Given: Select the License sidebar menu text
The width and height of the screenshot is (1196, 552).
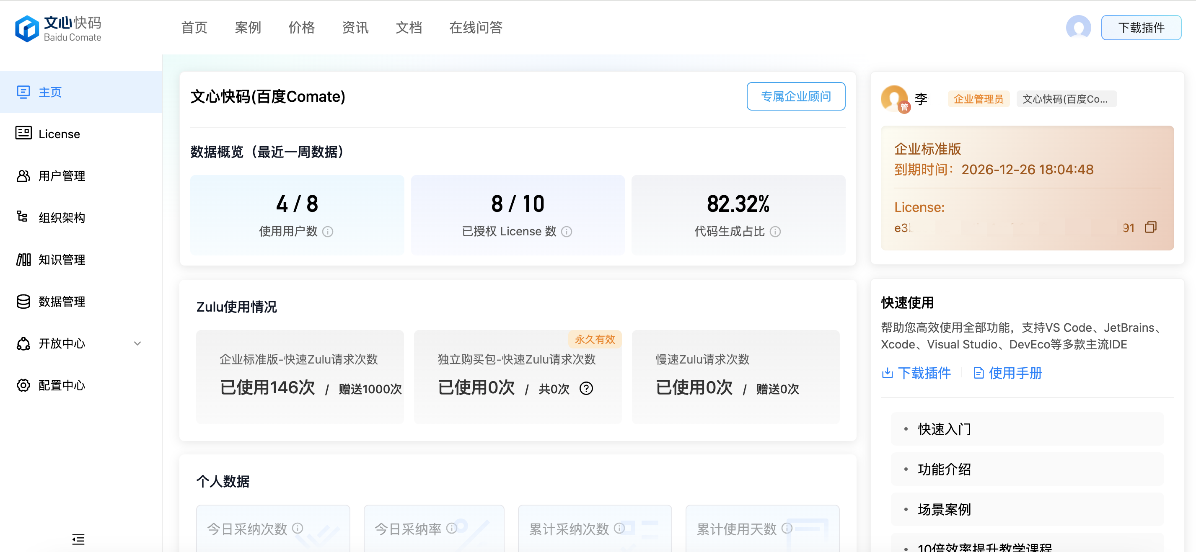Looking at the screenshot, I should [59, 134].
